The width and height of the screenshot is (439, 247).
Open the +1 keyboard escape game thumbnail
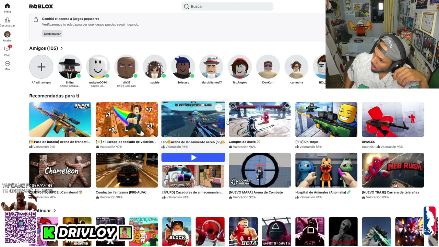[127, 120]
